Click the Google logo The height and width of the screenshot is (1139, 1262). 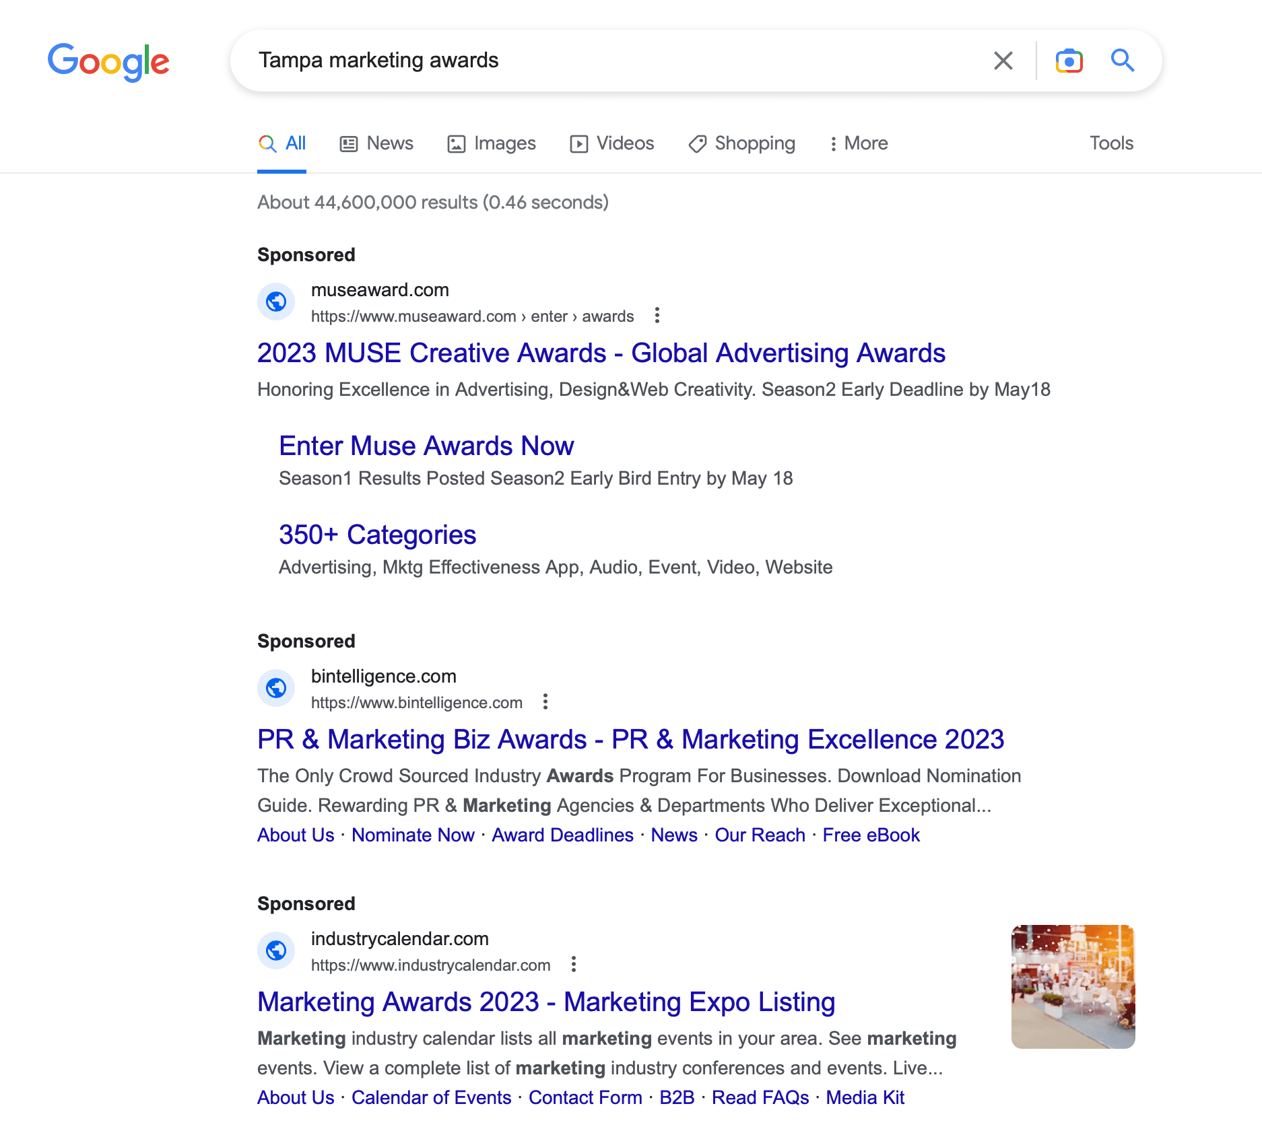coord(108,62)
